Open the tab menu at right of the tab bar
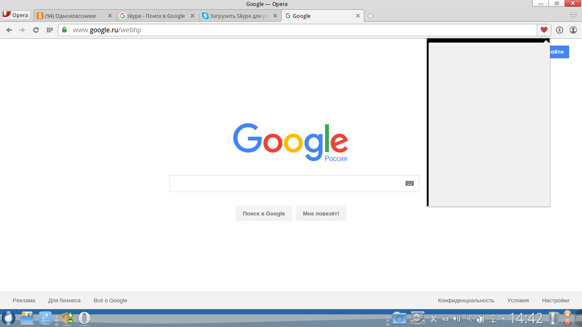 coord(573,16)
